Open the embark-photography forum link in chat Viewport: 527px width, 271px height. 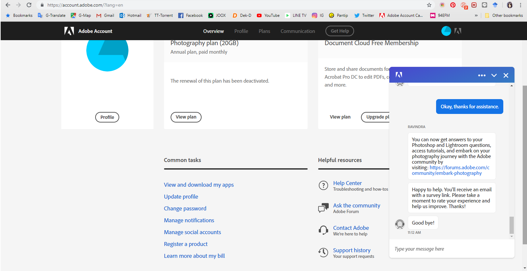pyautogui.click(x=451, y=170)
